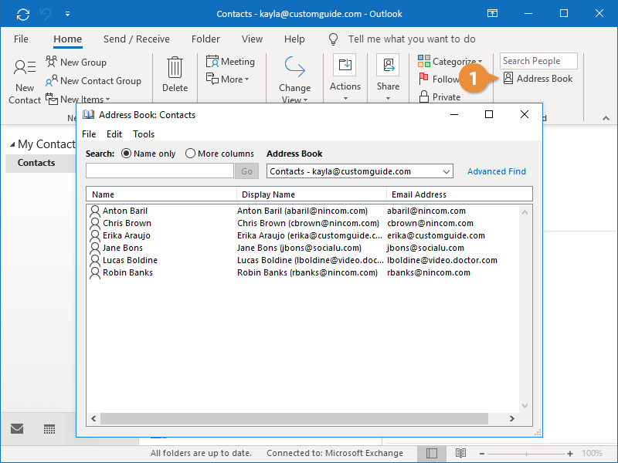618x463 pixels.
Task: Open the Share menu in ribbon
Action: pos(389,78)
